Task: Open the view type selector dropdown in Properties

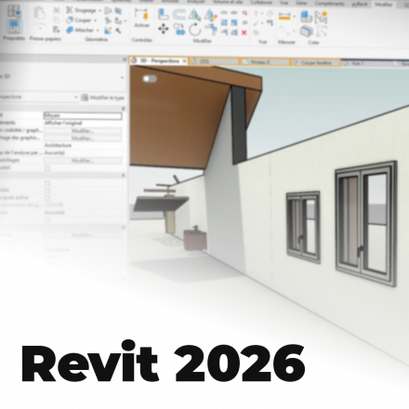Action: click(x=122, y=77)
